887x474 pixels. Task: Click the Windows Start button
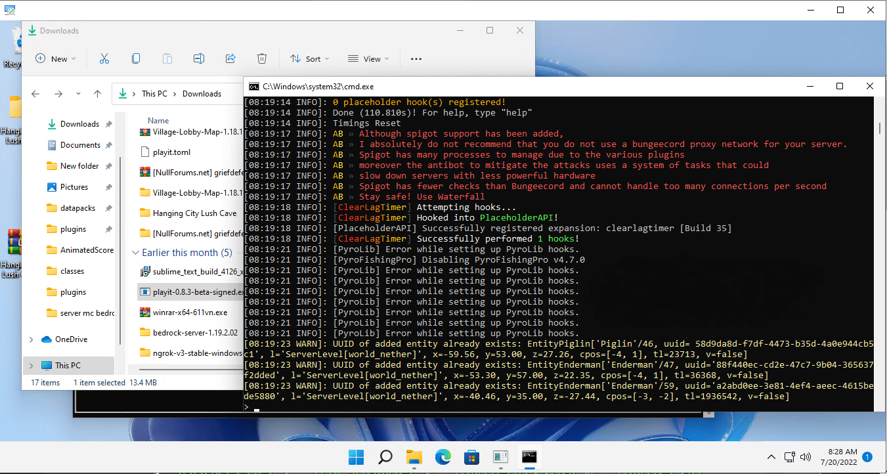coord(356,457)
